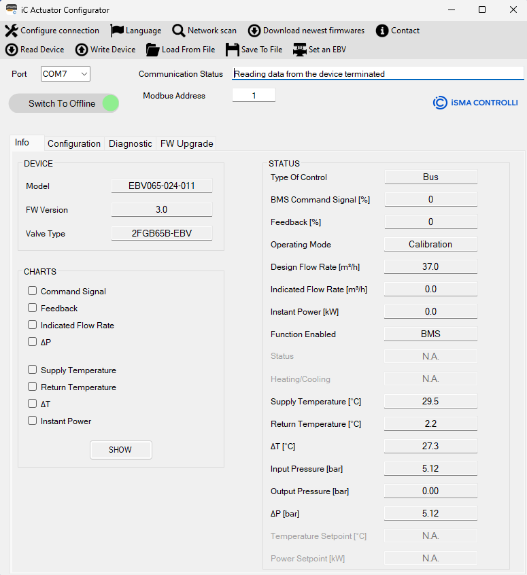Check the Indicated Flow Rate box
The image size is (527, 575).
click(x=32, y=325)
